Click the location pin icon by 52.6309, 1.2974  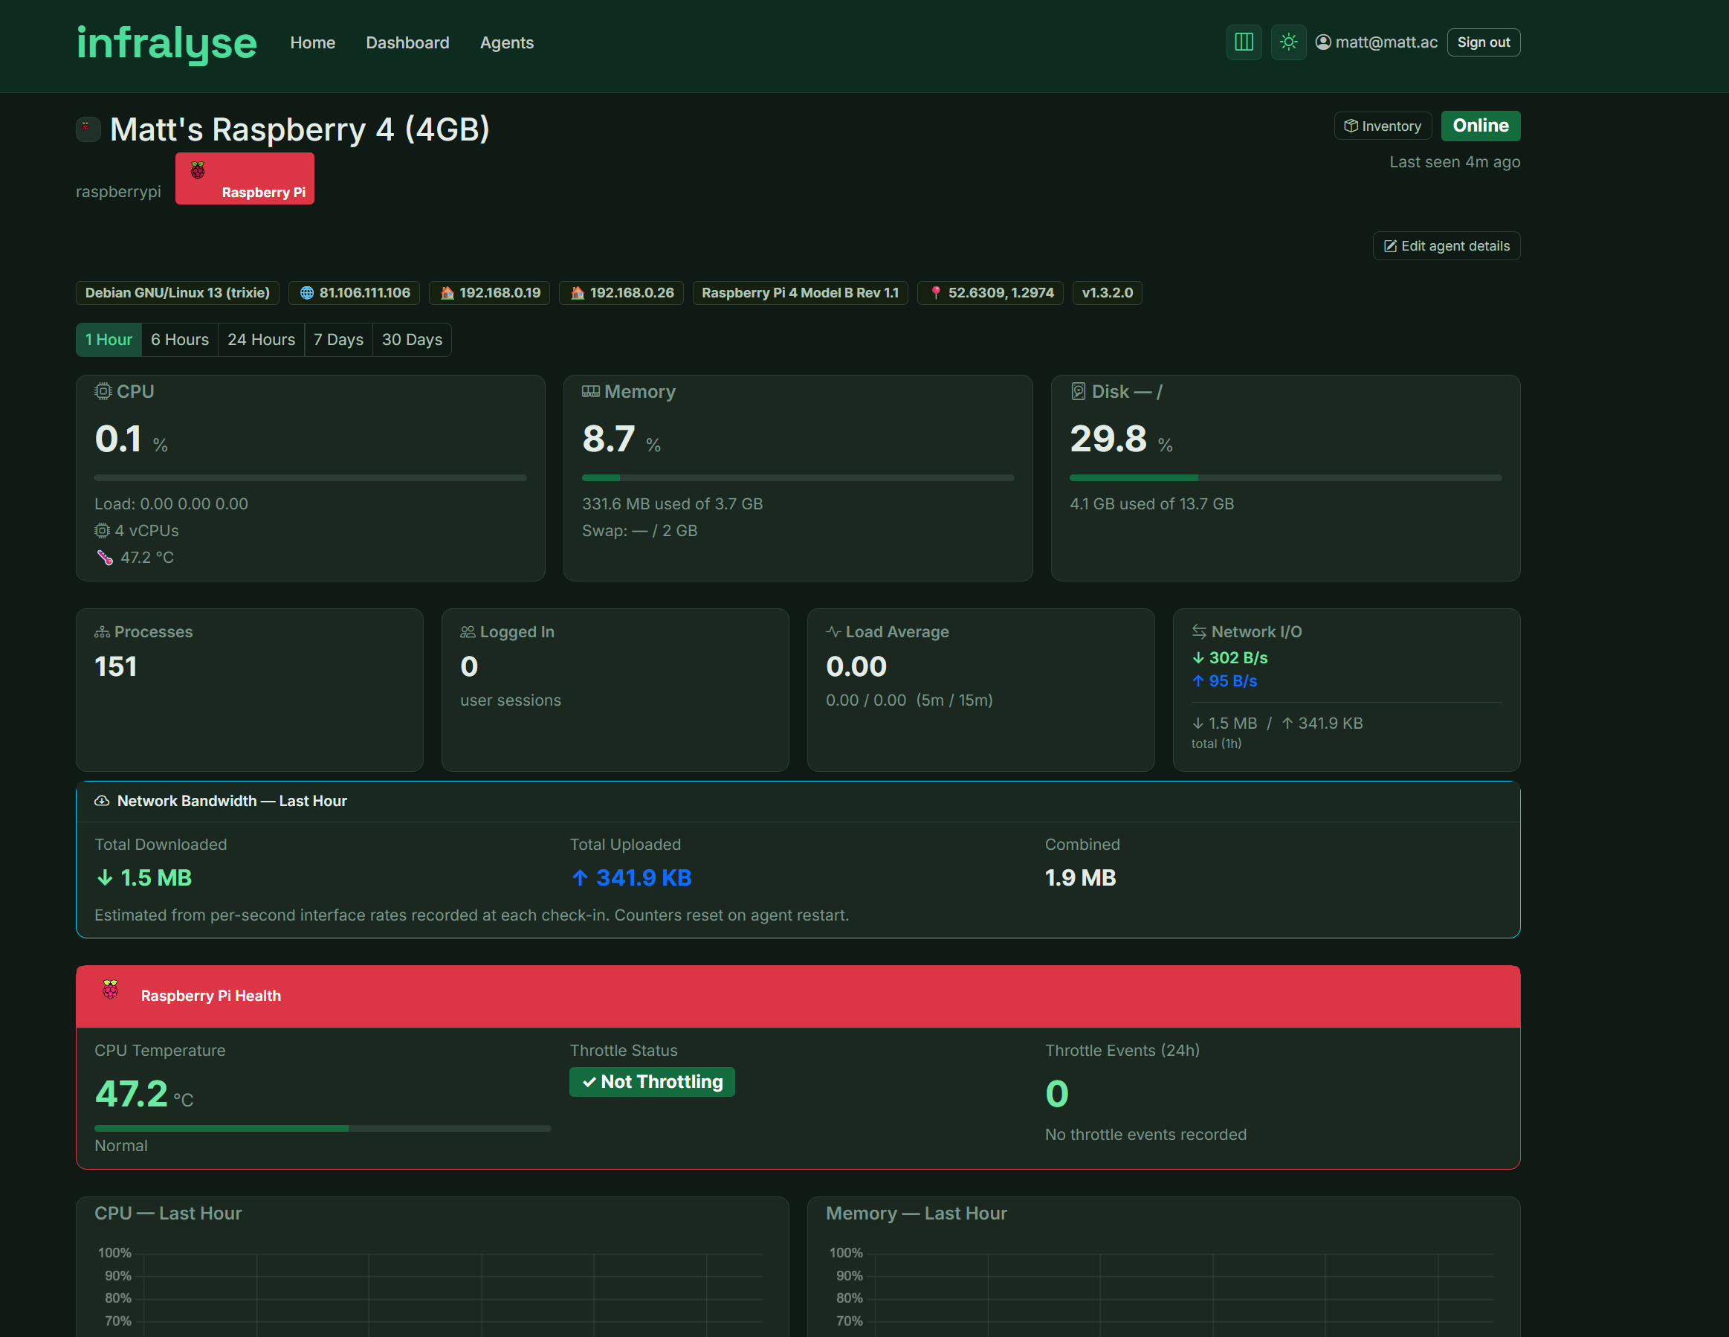coord(936,293)
